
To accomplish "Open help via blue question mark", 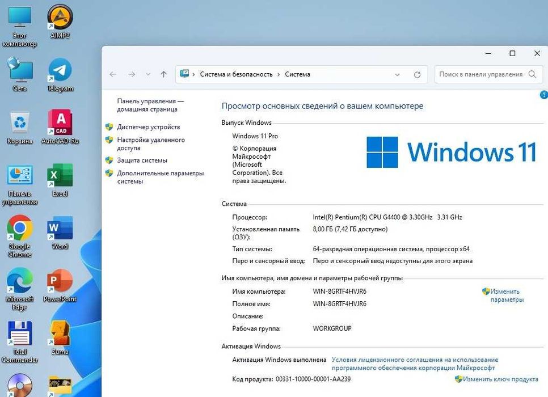I will (544, 94).
